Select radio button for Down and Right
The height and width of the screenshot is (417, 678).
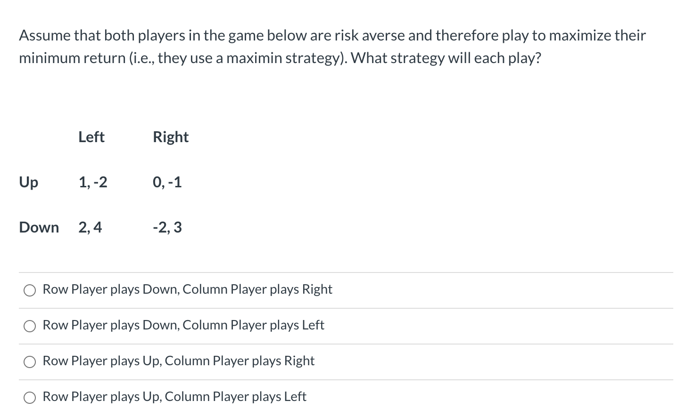(x=30, y=290)
